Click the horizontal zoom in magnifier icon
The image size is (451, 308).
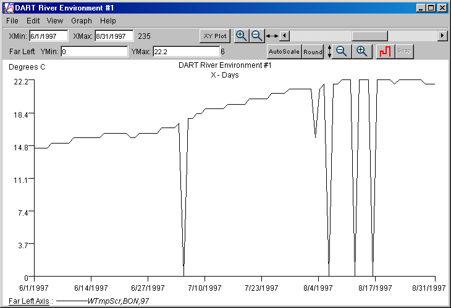tap(242, 36)
